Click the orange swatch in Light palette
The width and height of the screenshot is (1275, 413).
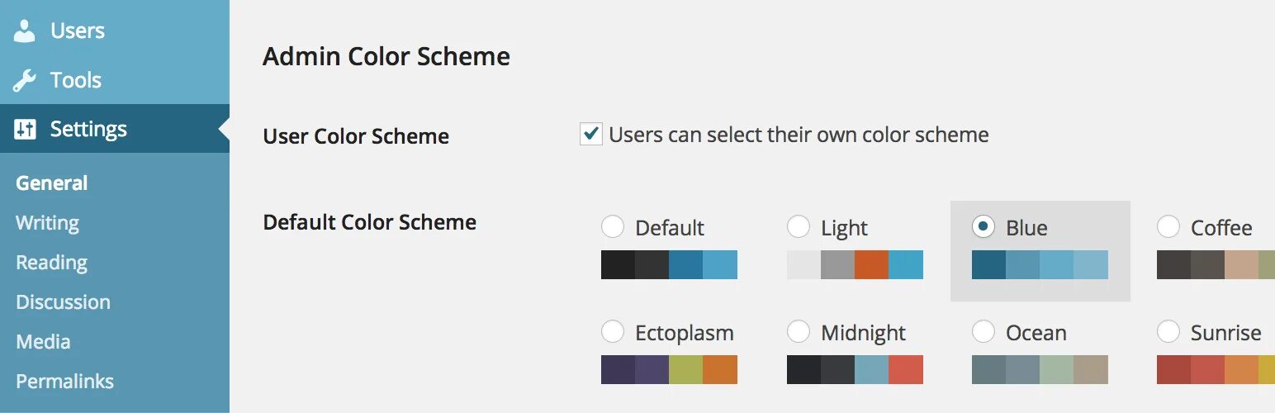[871, 264]
